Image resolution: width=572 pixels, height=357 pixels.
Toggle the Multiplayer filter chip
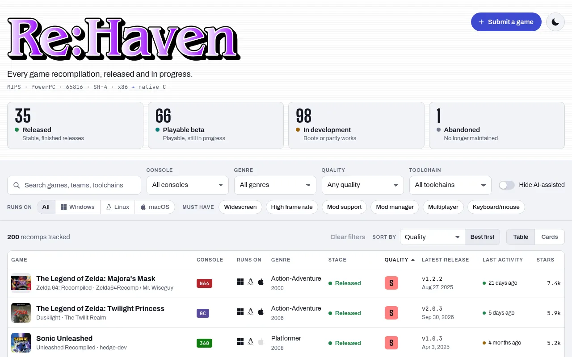click(443, 207)
